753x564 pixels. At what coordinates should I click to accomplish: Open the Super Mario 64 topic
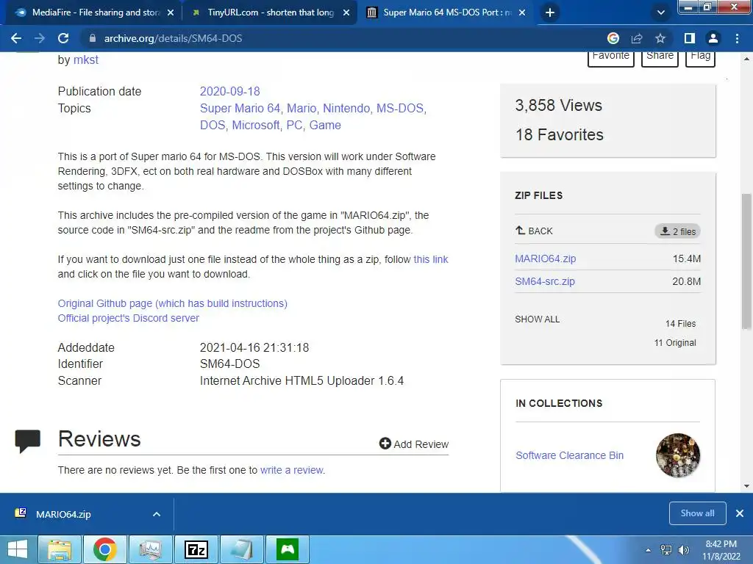(240, 109)
